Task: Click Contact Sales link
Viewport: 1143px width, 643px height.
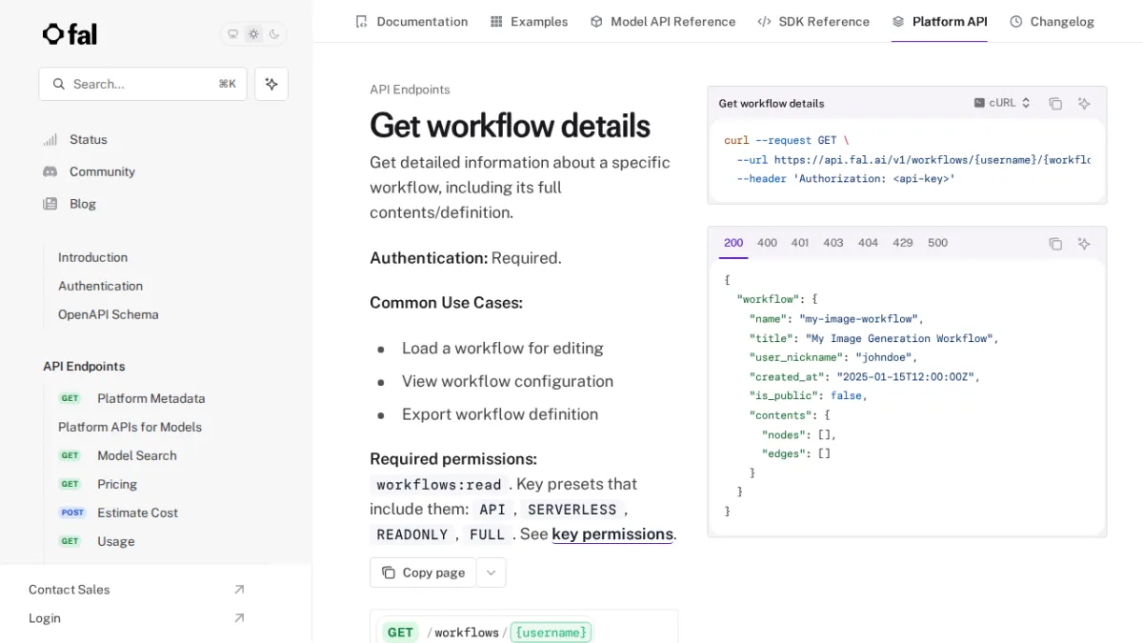Action: (69, 590)
